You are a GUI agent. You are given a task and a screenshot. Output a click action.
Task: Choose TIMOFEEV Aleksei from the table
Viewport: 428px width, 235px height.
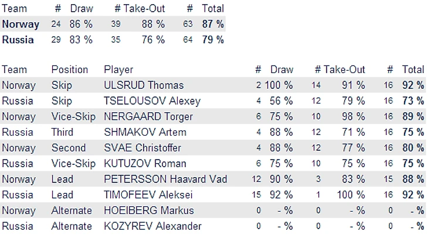tap(144, 195)
